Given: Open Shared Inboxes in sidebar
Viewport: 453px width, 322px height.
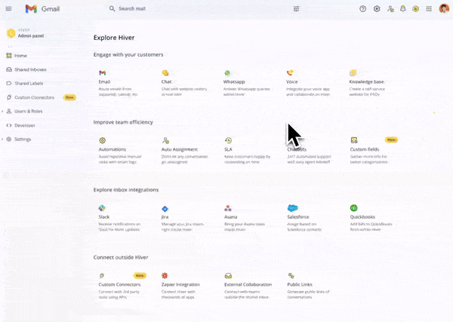Looking at the screenshot, I should pos(30,69).
